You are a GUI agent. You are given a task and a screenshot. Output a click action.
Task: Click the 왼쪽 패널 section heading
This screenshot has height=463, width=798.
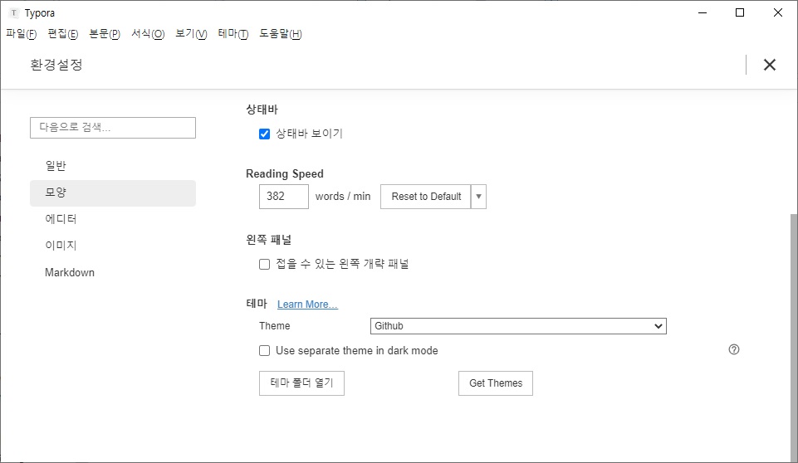(x=269, y=240)
